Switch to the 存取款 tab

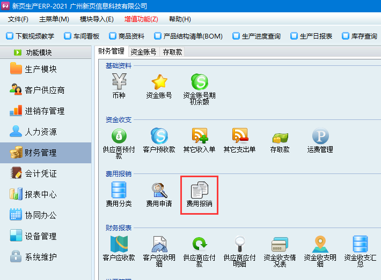pos(172,52)
